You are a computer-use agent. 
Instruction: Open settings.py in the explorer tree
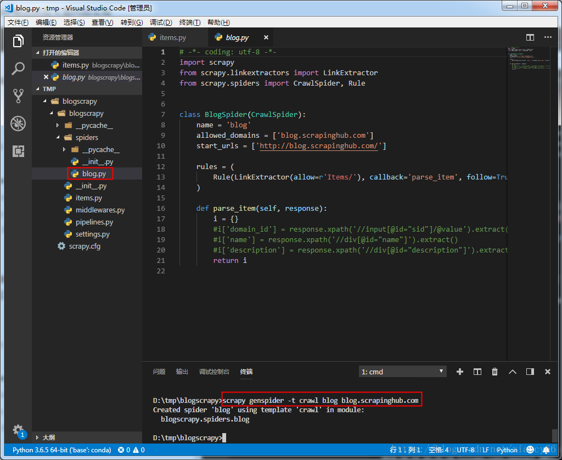click(92, 234)
